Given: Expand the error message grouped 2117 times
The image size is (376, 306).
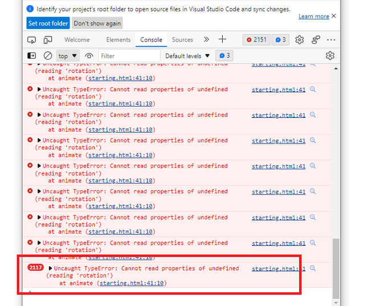Looking at the screenshot, I should [x=51, y=268].
